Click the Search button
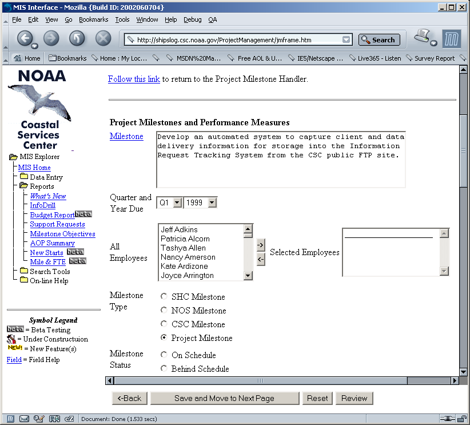This screenshot has height=425, width=470. (x=379, y=39)
